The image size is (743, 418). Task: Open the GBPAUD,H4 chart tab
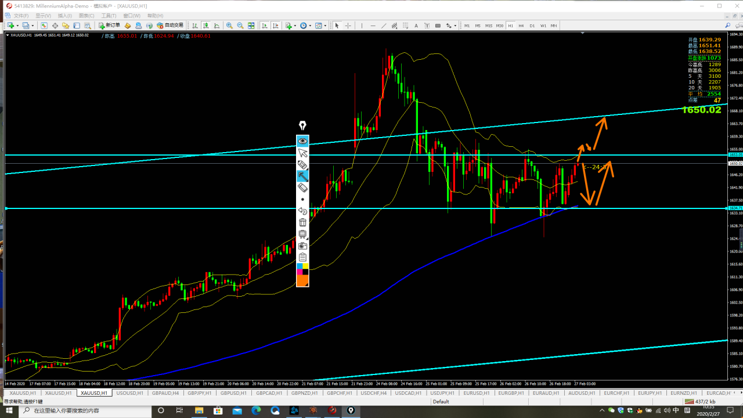[x=165, y=393]
